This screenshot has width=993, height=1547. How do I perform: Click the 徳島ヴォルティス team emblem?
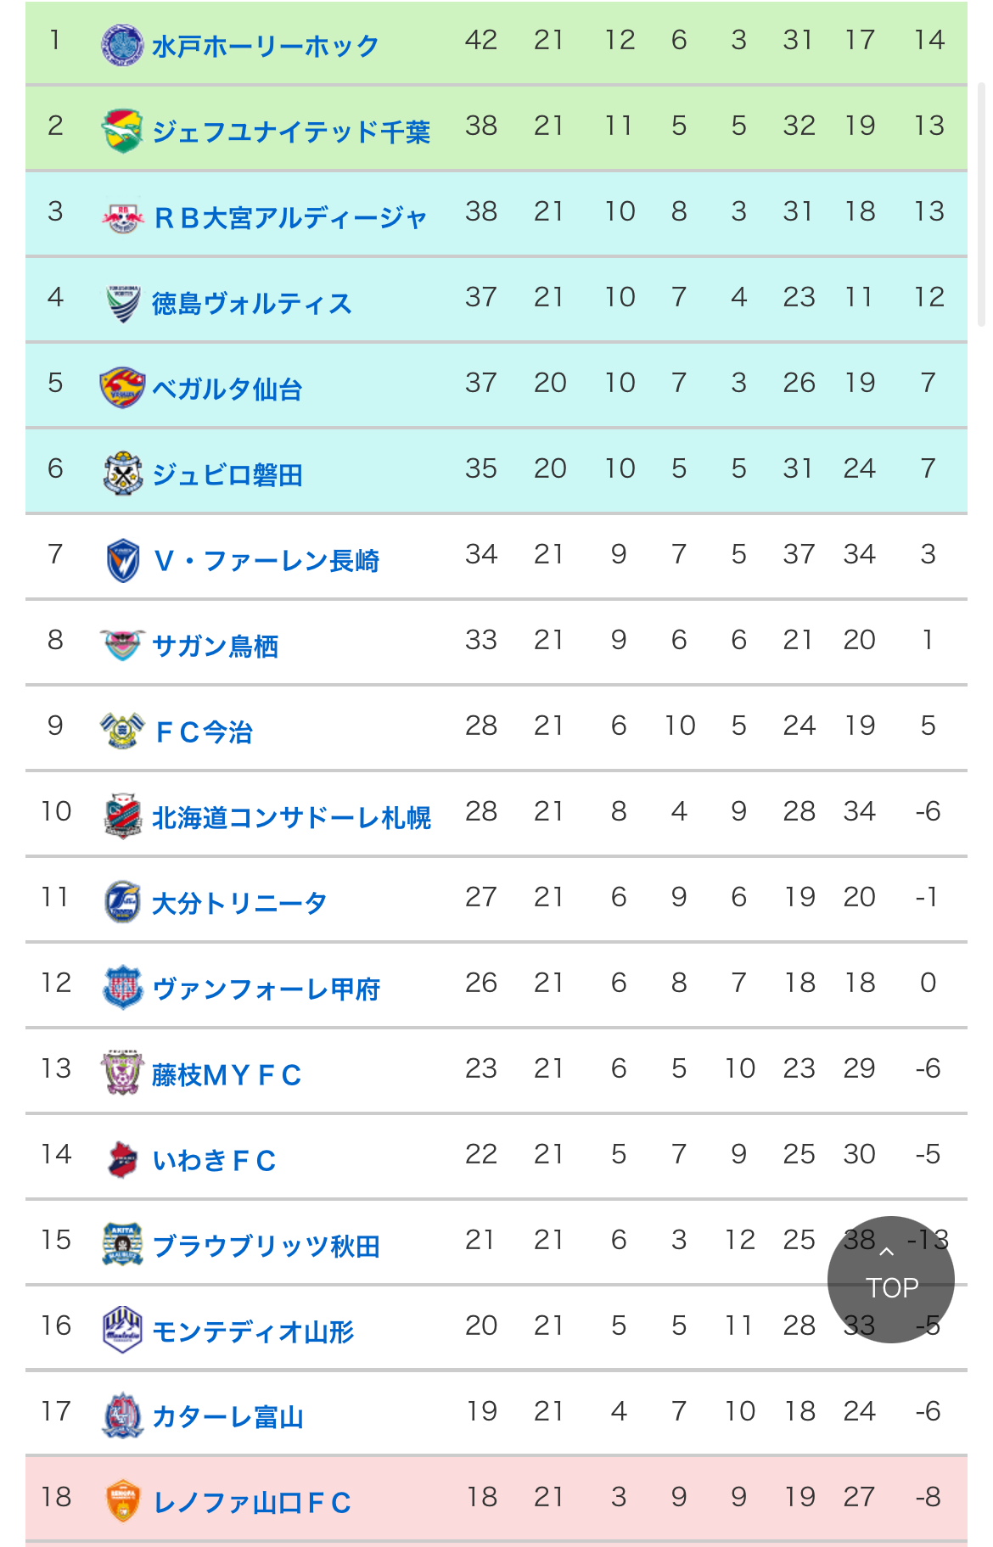coord(122,303)
